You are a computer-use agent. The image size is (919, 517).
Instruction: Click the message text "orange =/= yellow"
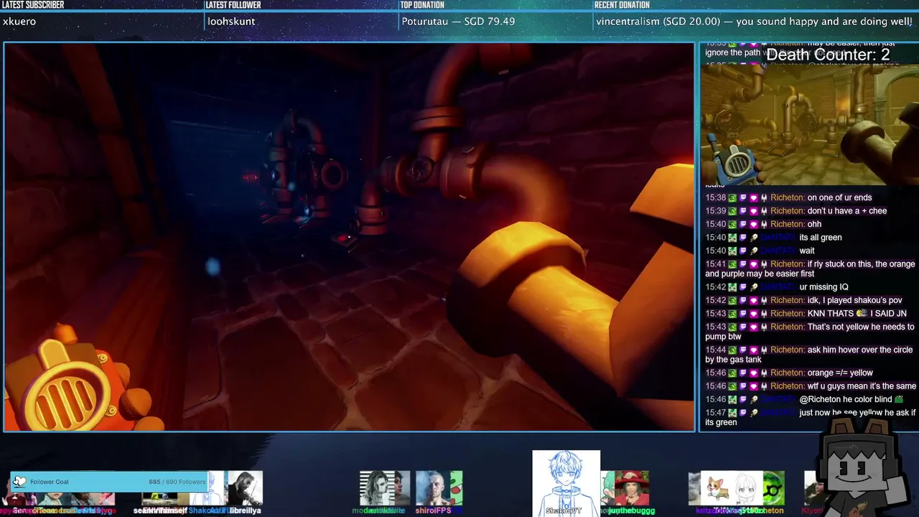point(840,373)
